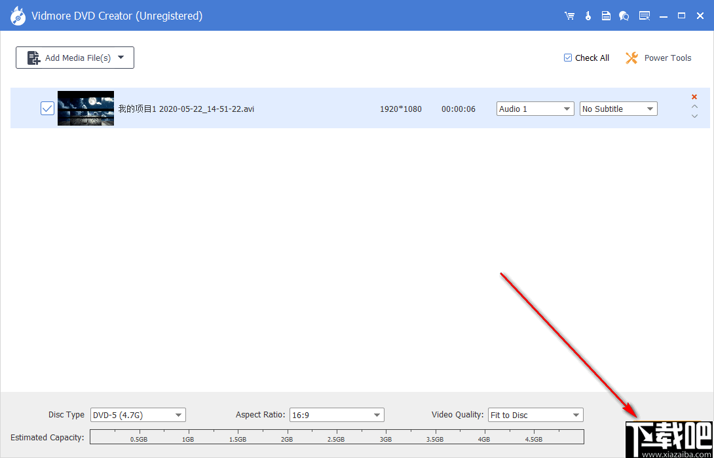
Task: Remove the video using red X icon
Action: pos(694,96)
